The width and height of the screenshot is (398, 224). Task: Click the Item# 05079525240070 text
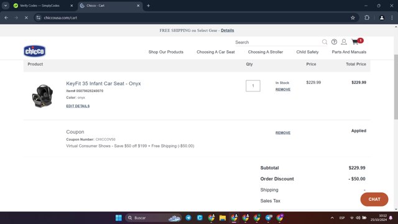coord(85,91)
